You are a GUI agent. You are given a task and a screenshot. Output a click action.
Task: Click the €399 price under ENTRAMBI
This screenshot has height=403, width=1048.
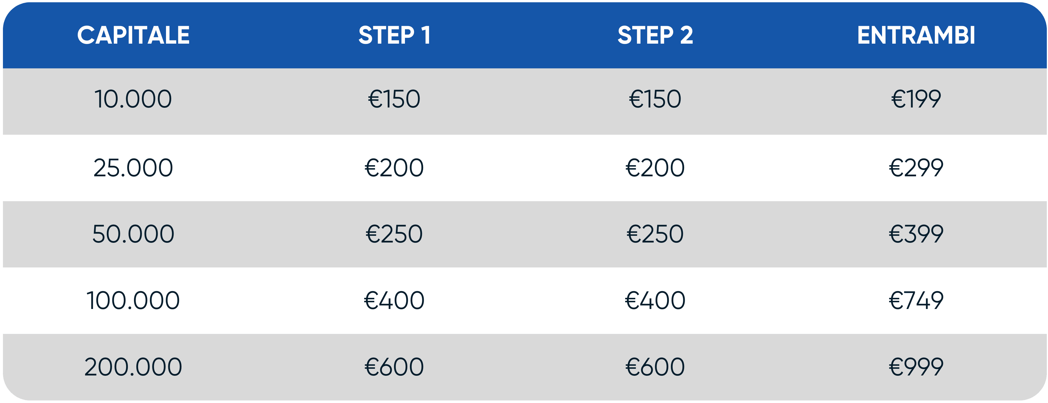point(916,234)
